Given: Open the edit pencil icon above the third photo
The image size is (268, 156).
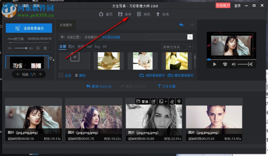Looking at the screenshot, I should tap(153, 101).
